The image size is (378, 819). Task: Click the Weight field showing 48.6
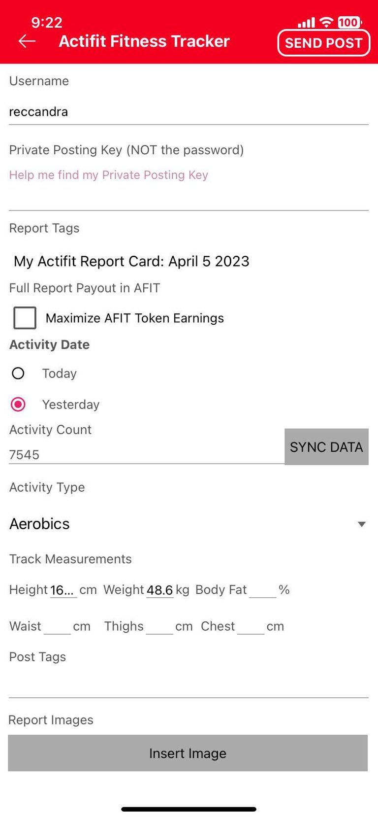[x=160, y=590]
